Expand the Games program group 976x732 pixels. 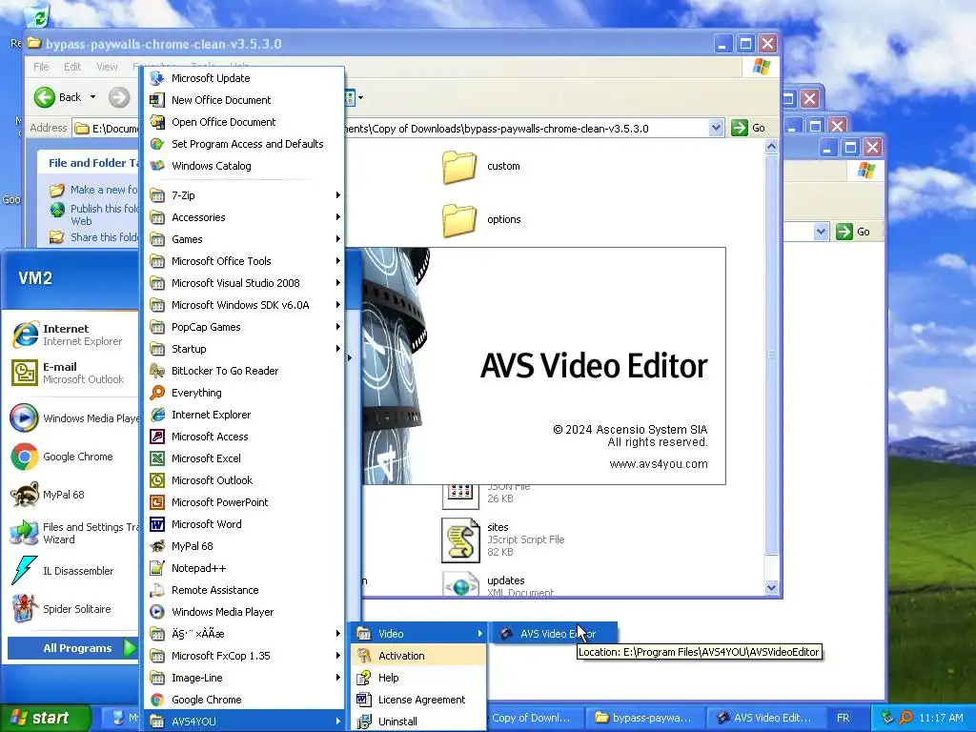[245, 239]
